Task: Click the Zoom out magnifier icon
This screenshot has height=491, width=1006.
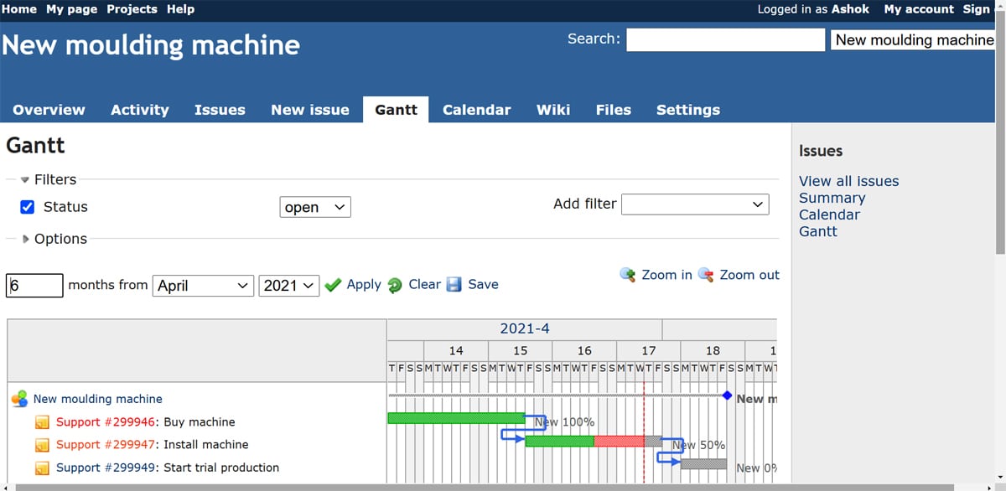Action: 706,275
